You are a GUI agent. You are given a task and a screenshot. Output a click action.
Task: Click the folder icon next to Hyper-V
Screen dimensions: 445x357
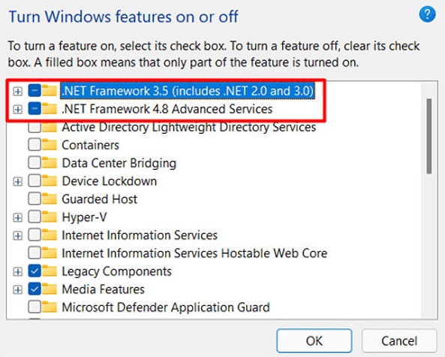pos(50,217)
